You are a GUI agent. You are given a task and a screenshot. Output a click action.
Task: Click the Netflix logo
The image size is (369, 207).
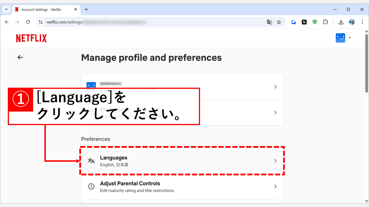point(31,38)
